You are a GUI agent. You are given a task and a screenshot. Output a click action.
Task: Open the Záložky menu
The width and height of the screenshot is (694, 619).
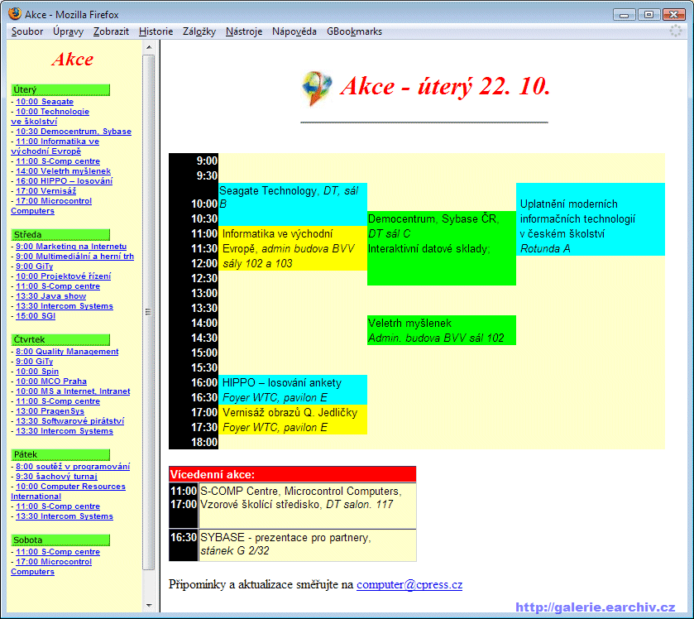(x=199, y=31)
